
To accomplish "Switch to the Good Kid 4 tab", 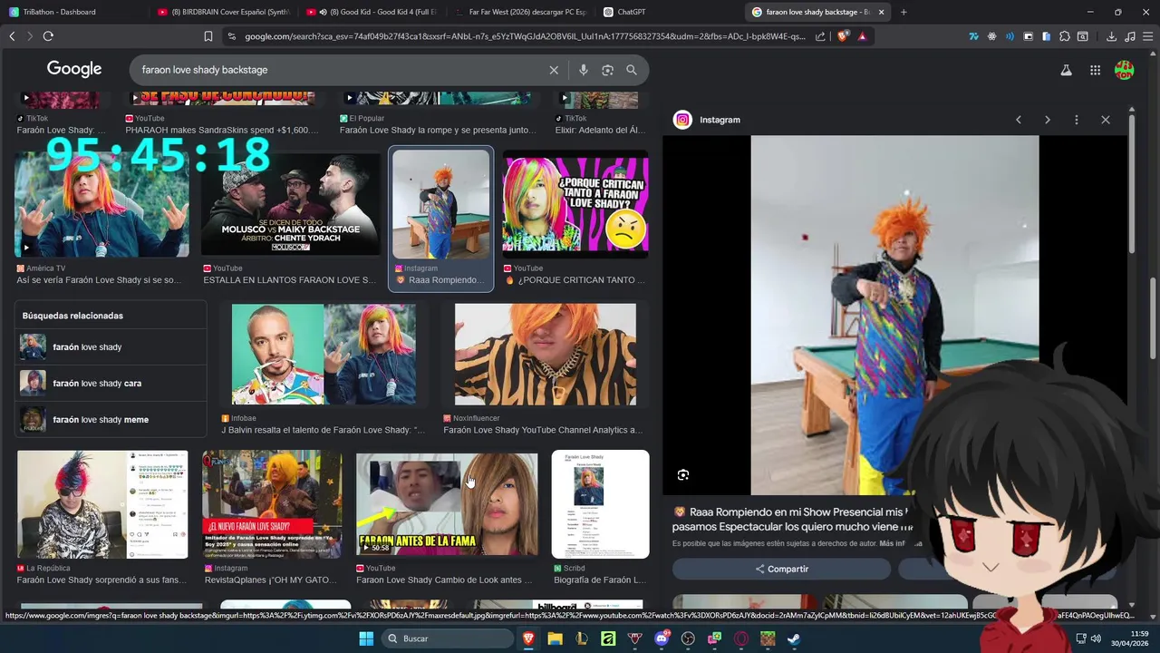I will point(371,12).
